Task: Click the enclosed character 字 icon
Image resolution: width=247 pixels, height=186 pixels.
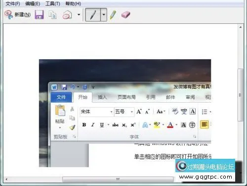Action: (x=192, y=125)
